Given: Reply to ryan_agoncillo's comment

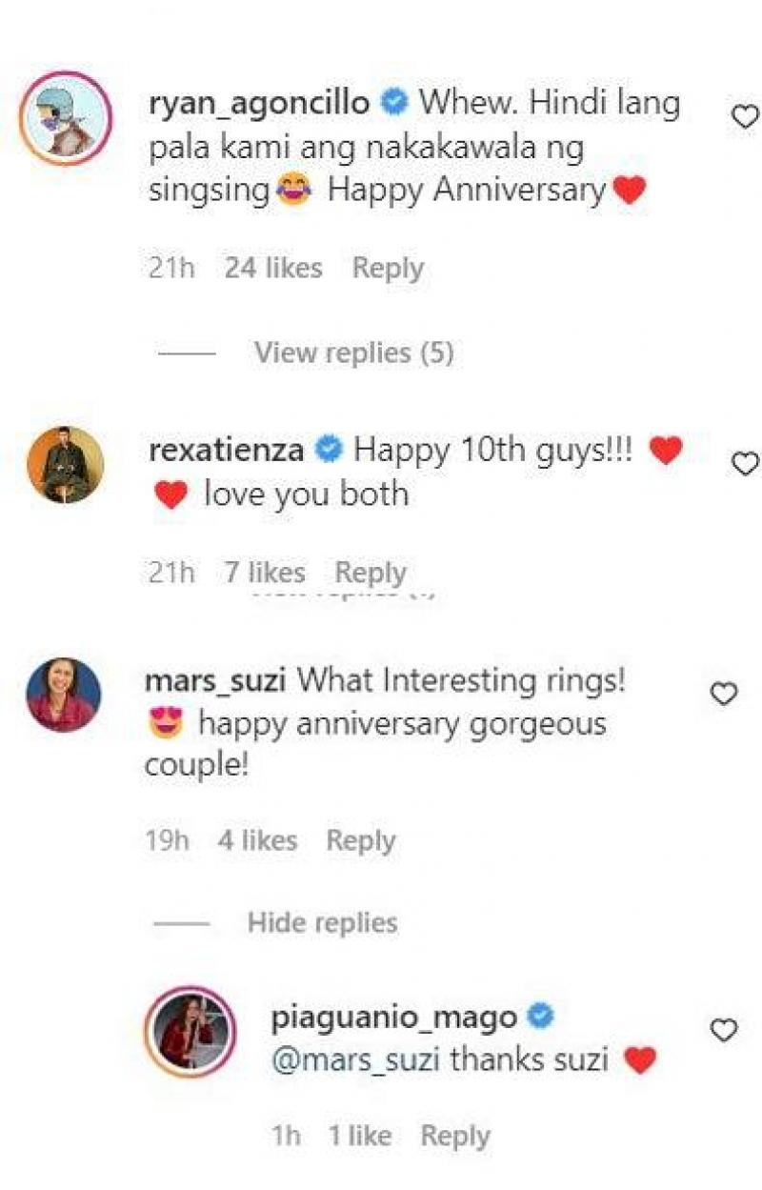Looking at the screenshot, I should point(388,269).
